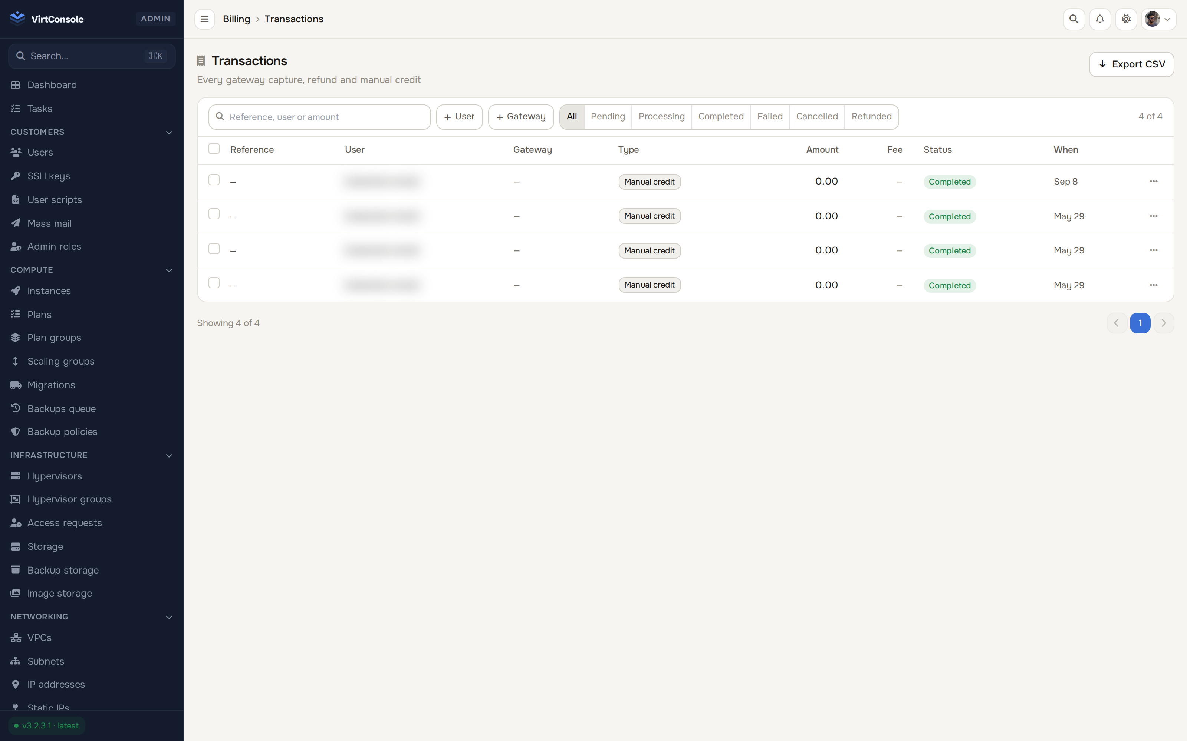
Task: Filter transactions by Processing status
Action: tap(661, 117)
